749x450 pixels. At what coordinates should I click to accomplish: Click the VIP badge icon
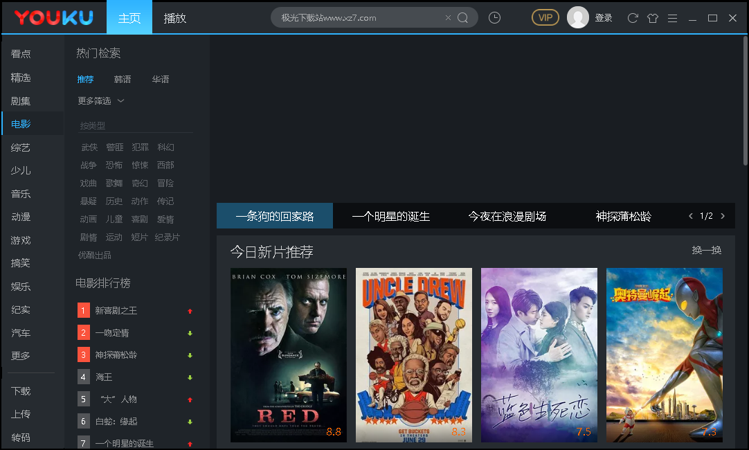point(545,18)
